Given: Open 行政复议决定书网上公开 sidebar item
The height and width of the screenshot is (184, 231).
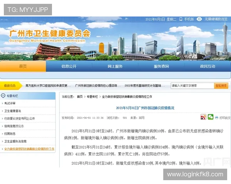Looking at the screenshot, I should 20,118.
